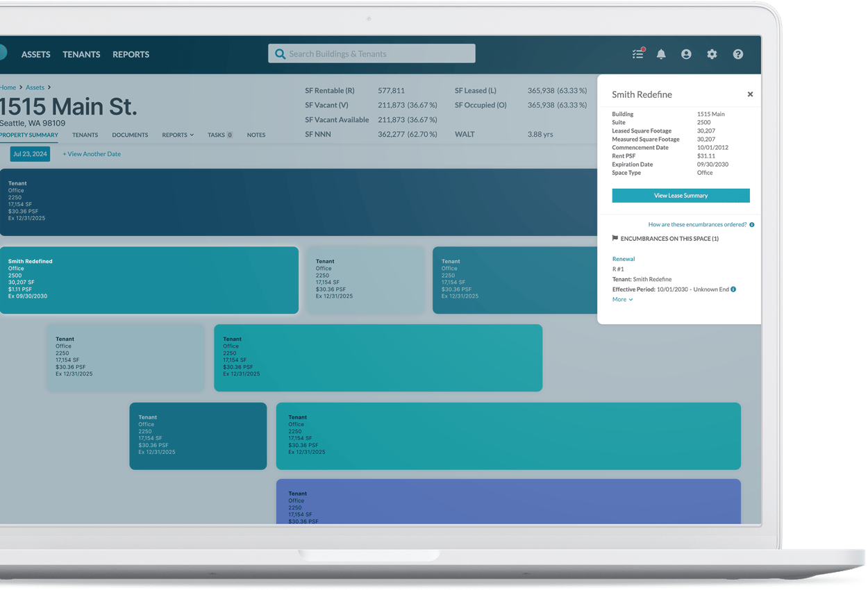
Task: Click the Search Buildings & Tenants field
Action: (x=378, y=54)
